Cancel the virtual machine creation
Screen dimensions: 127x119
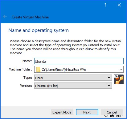pos(112,112)
